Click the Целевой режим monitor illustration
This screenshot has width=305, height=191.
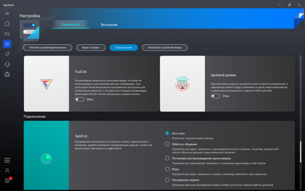pyautogui.click(x=182, y=84)
